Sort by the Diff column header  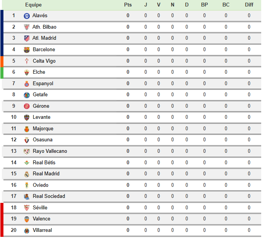point(249,5)
